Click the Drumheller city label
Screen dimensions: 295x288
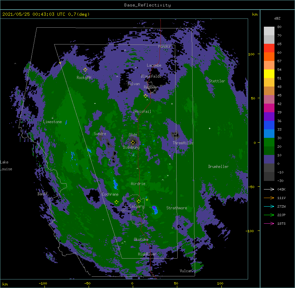point(218,167)
